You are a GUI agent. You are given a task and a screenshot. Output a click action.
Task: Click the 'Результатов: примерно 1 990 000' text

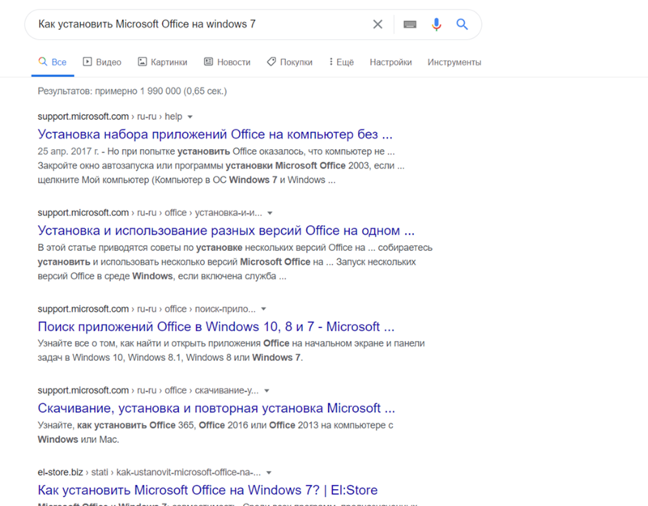pyautogui.click(x=132, y=91)
